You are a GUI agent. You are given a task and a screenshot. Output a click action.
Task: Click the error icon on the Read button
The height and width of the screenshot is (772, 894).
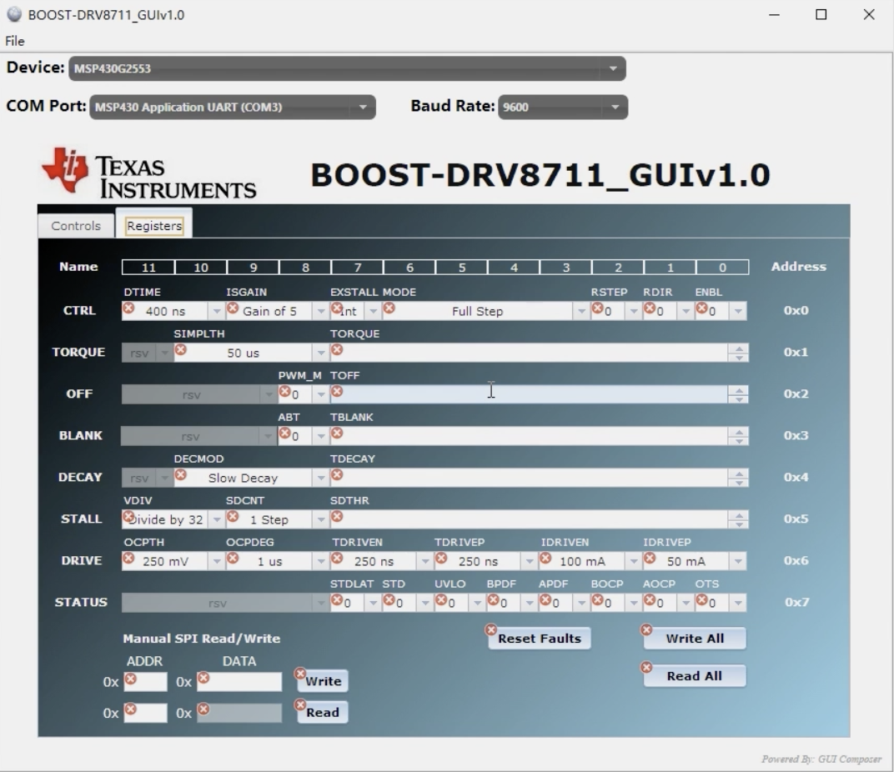(300, 705)
